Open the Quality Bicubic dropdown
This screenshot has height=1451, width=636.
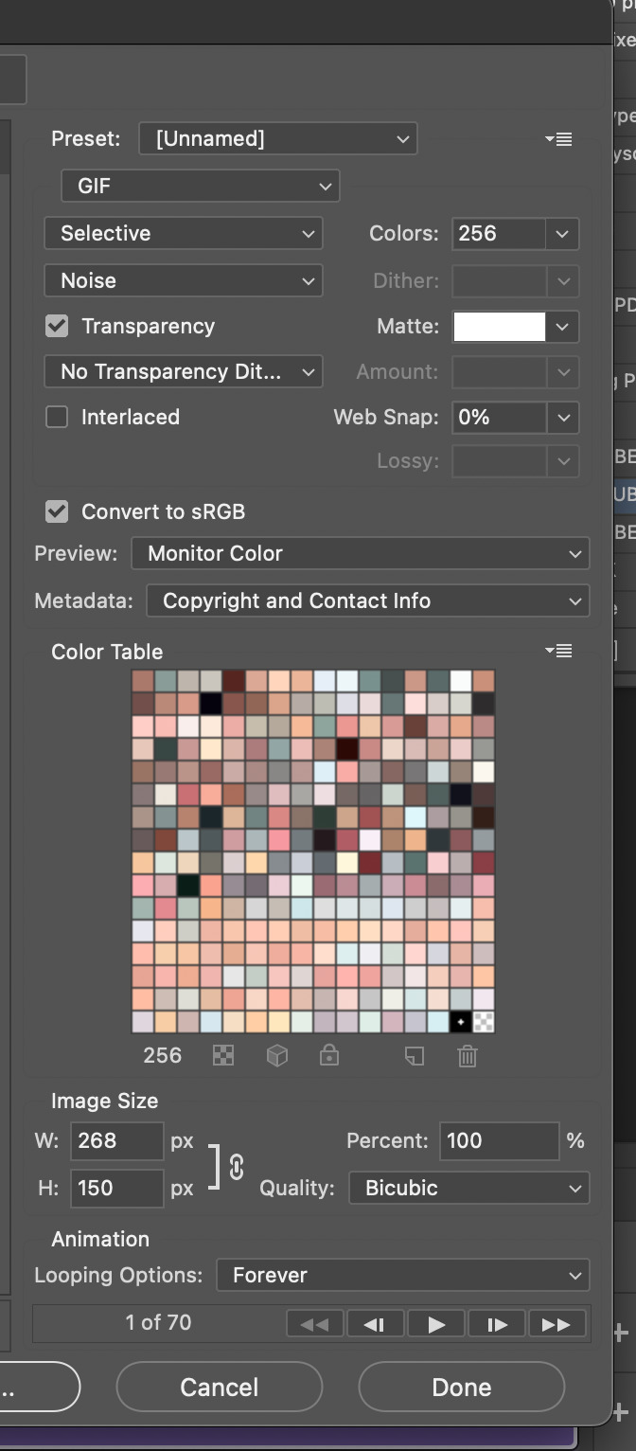click(469, 1188)
